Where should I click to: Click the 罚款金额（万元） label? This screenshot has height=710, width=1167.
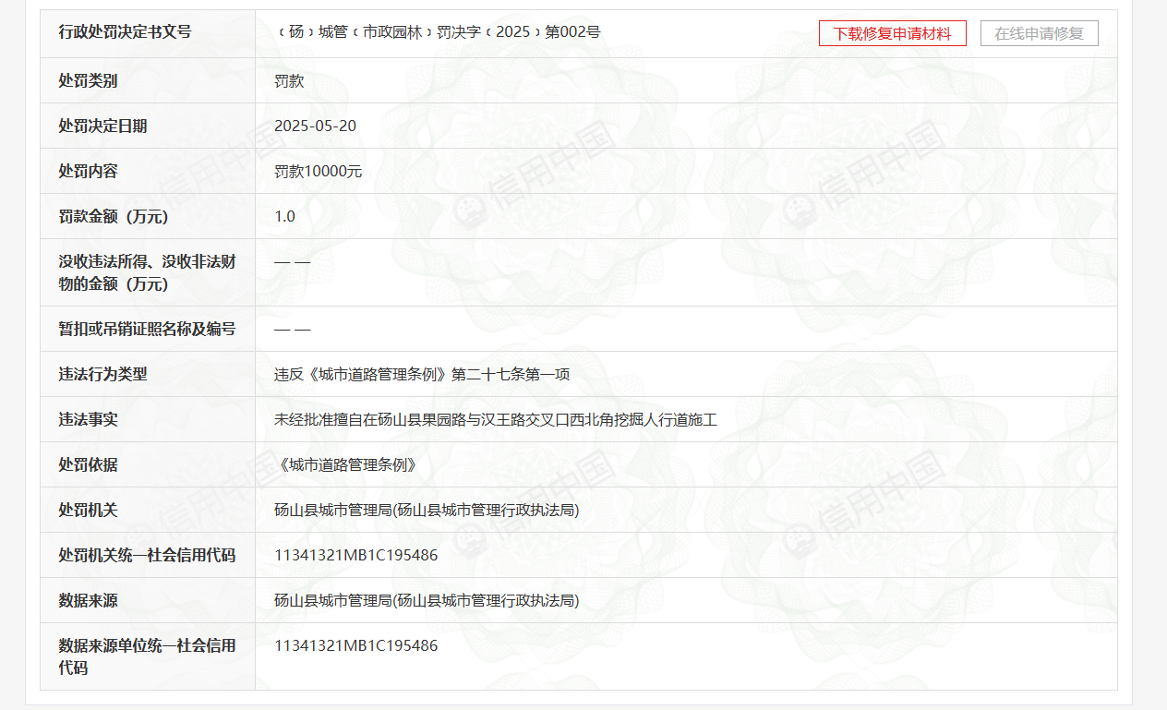[x=114, y=217]
